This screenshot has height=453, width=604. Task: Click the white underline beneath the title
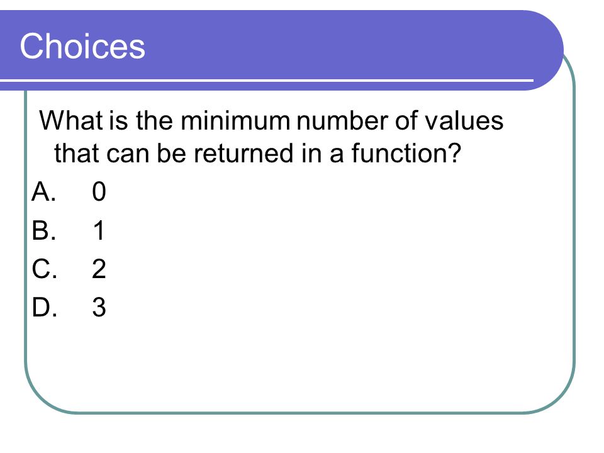pos(267,81)
